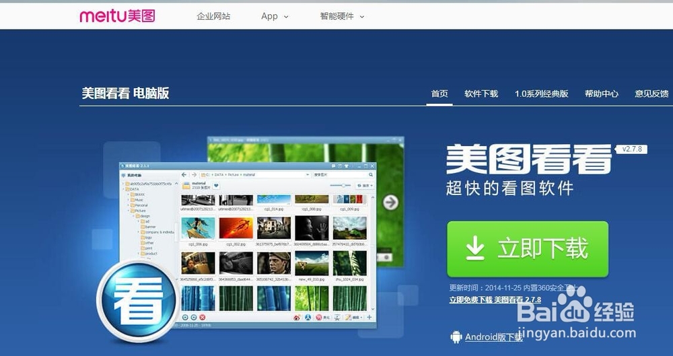Click the back arrow in the preview window
Screen dimensions: 673x356
184,175
